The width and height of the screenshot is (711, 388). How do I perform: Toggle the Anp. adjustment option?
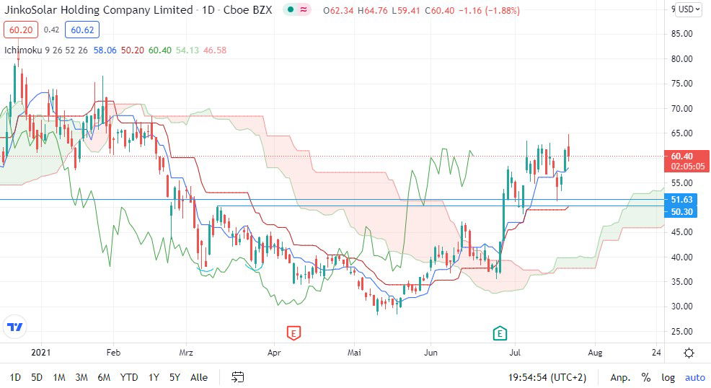[x=620, y=377]
